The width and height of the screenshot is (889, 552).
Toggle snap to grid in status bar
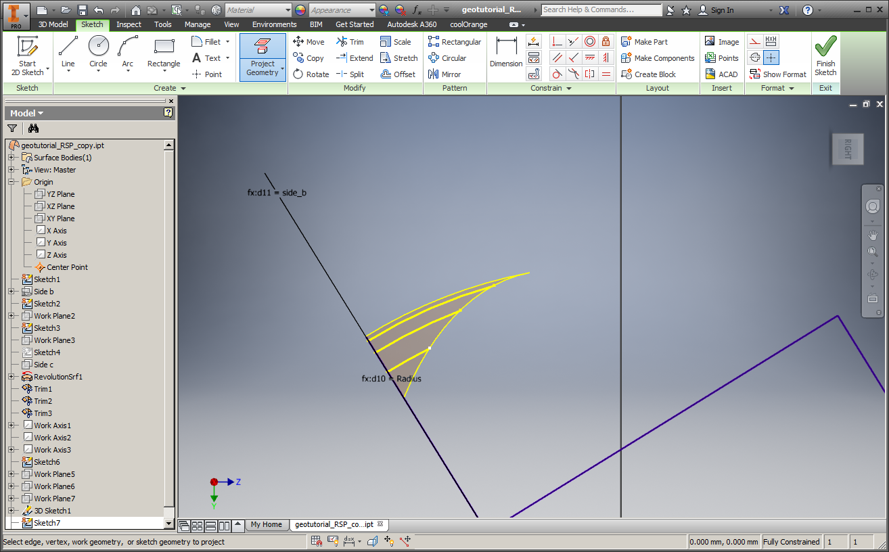click(x=316, y=541)
